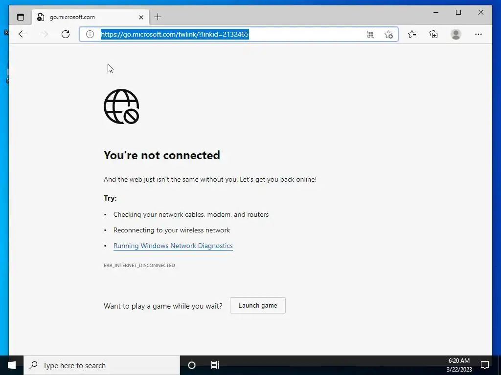Close the go.microsoft.com tab

click(x=141, y=17)
